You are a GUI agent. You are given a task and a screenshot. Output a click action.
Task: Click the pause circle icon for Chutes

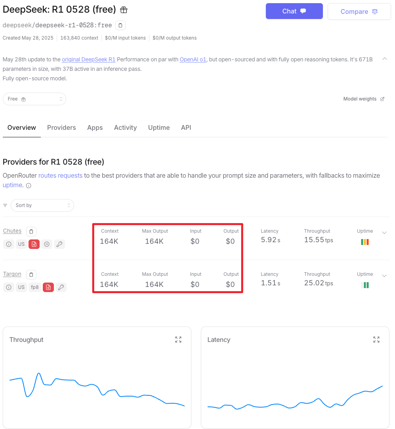[x=47, y=244]
